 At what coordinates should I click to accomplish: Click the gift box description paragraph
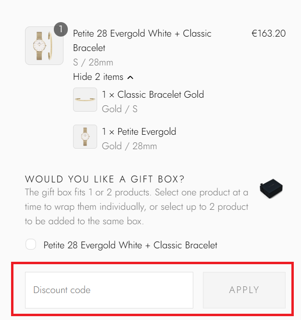[x=137, y=207]
